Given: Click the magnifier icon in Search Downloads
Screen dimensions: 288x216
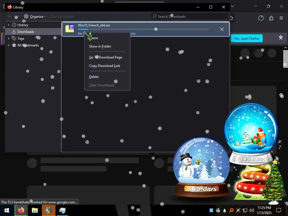Looking at the screenshot, I should [155, 16].
